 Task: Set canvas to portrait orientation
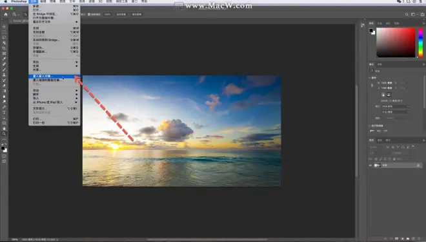point(383,95)
